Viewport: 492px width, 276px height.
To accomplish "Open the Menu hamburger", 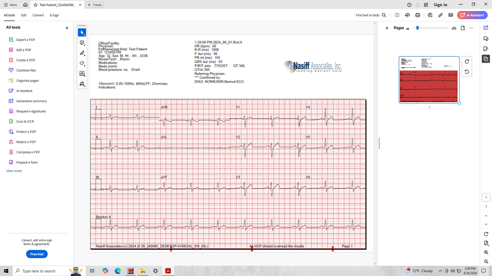I will coord(10,5).
